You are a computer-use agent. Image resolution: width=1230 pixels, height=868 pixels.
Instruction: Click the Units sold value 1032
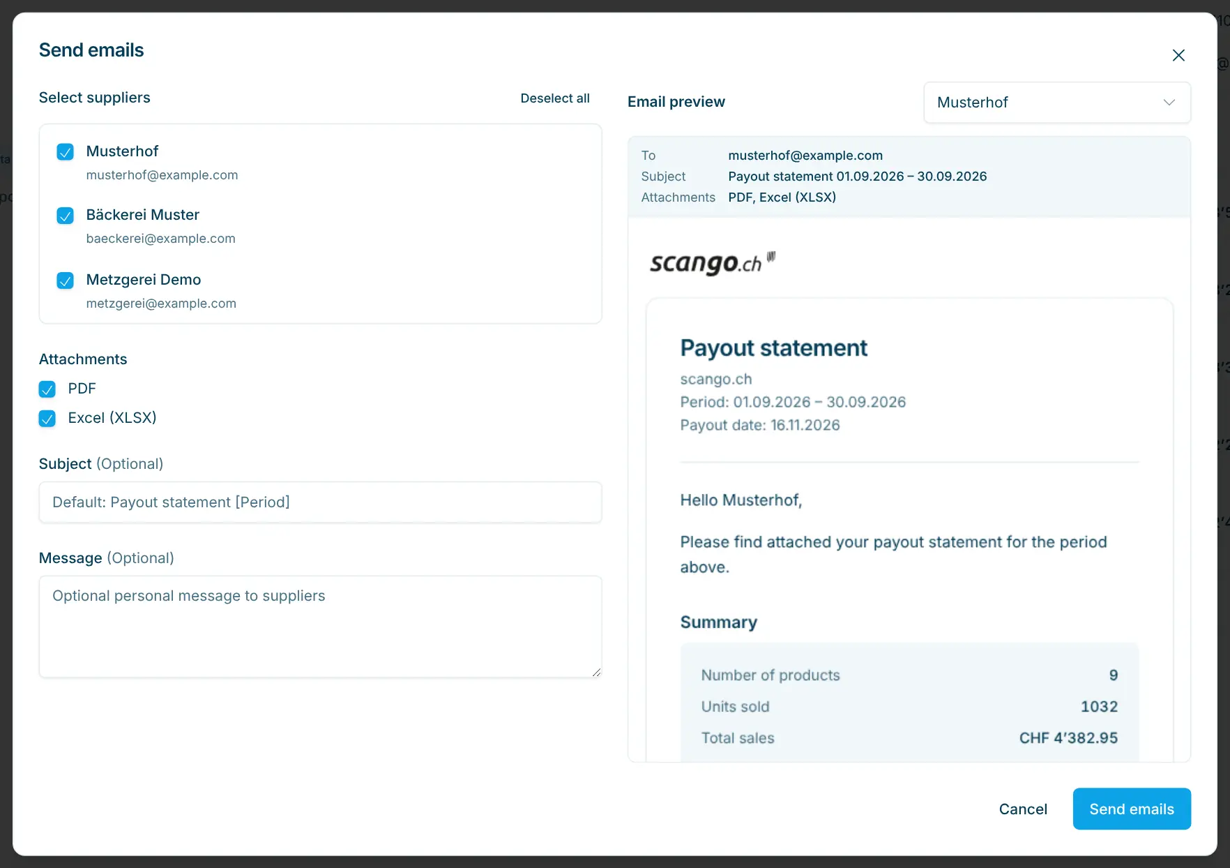click(1099, 707)
